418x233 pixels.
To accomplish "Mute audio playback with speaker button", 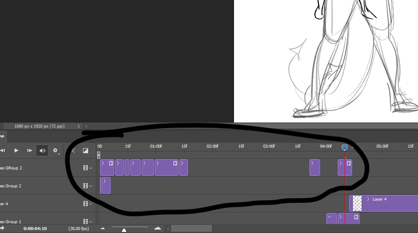I will 42,151.
